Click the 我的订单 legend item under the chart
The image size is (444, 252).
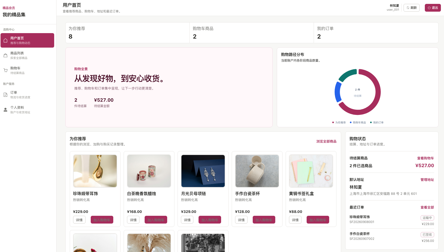point(377,123)
